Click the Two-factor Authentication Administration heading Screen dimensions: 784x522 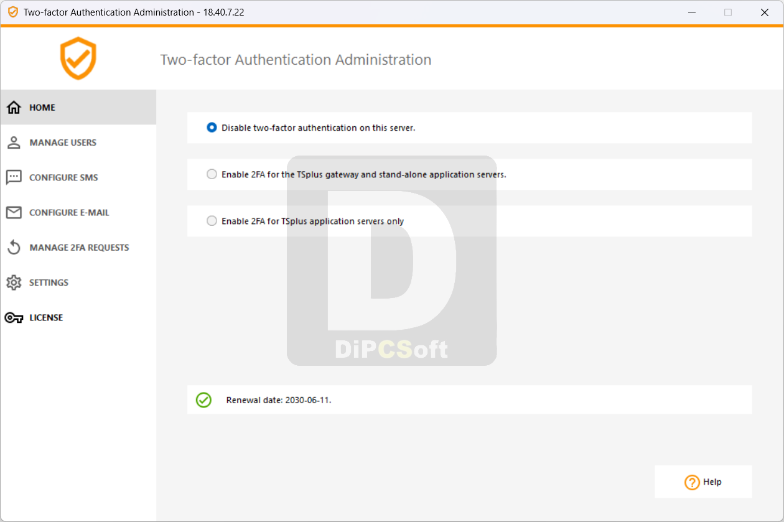[296, 60]
